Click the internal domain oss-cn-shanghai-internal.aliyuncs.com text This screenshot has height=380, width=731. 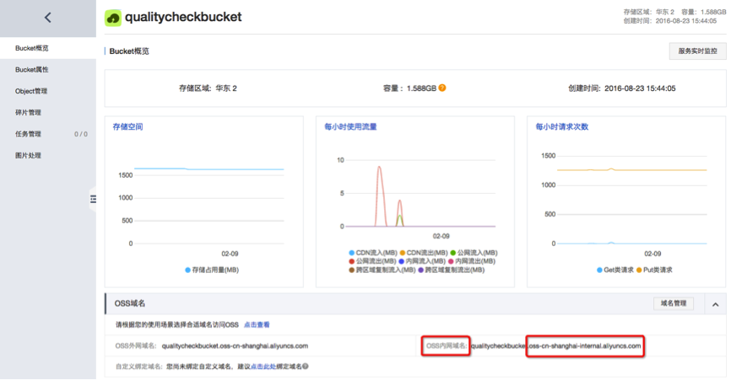tap(585, 345)
